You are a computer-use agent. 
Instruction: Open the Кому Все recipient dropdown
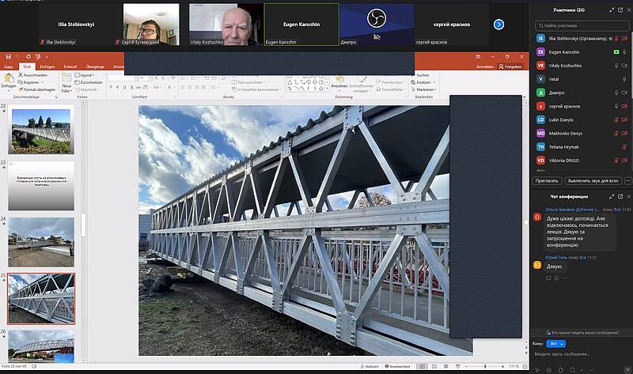(556, 344)
